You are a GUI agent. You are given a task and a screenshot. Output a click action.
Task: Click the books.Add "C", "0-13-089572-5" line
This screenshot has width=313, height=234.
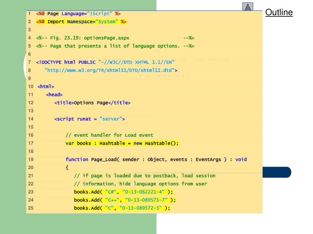tap(122, 208)
